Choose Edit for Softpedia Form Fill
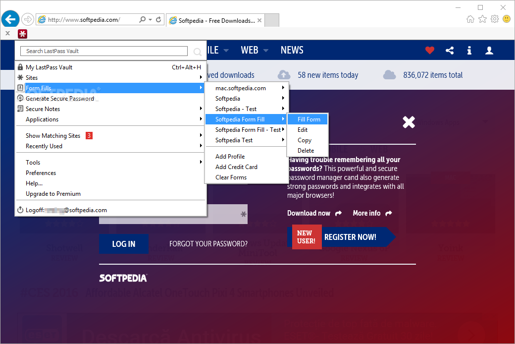 pyautogui.click(x=308, y=129)
